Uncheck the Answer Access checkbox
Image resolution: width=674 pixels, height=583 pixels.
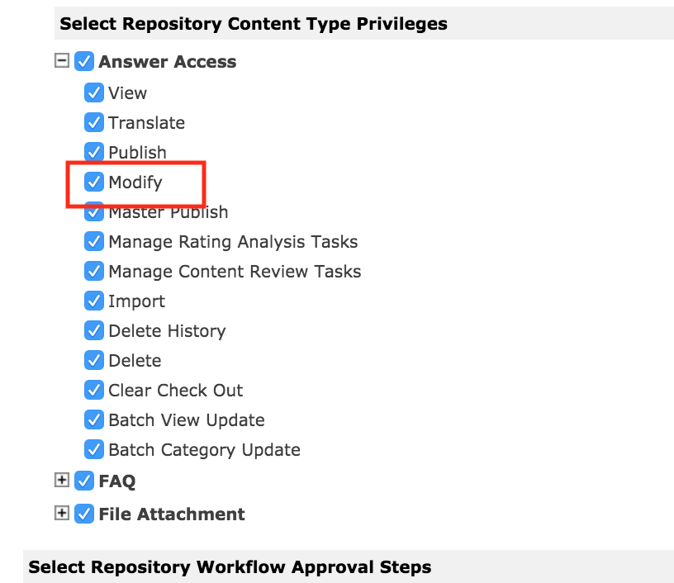(x=84, y=62)
